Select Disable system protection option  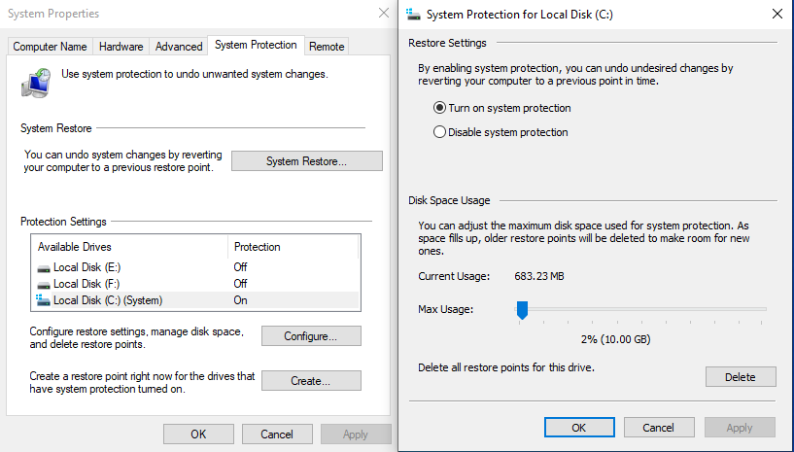[440, 132]
